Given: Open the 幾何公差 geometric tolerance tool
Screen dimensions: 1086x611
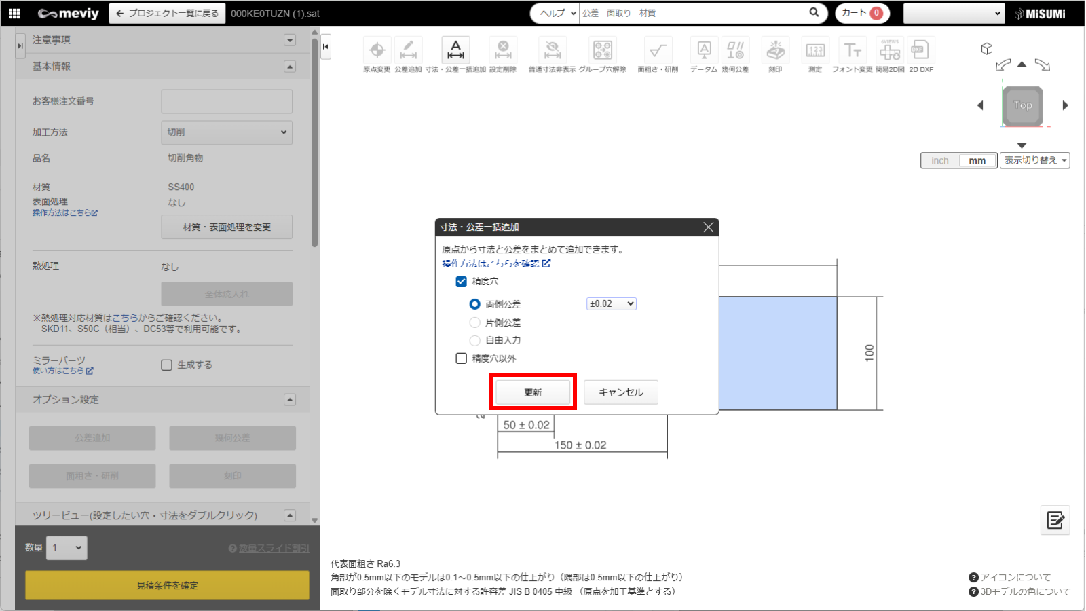Looking at the screenshot, I should (x=735, y=51).
